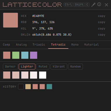Select the pure white shade swatch

pos(43,75)
